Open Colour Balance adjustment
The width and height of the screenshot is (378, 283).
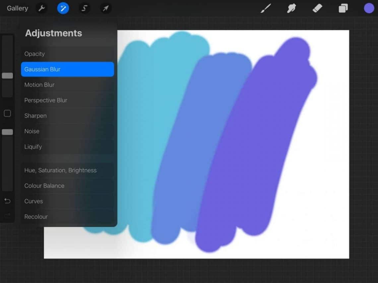click(68, 186)
